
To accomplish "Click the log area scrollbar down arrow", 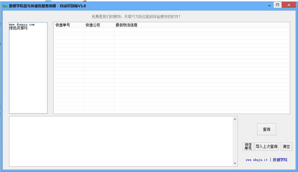I will click(235, 163).
